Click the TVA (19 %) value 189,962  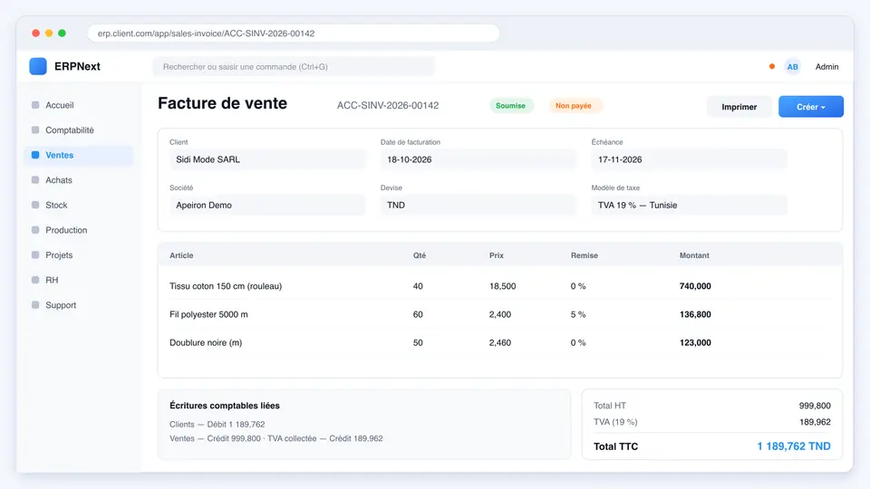point(815,422)
